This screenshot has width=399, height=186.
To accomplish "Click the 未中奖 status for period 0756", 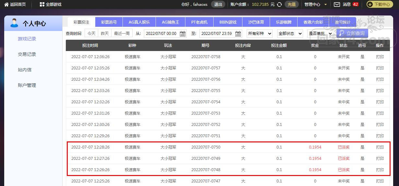I will coord(344,79).
